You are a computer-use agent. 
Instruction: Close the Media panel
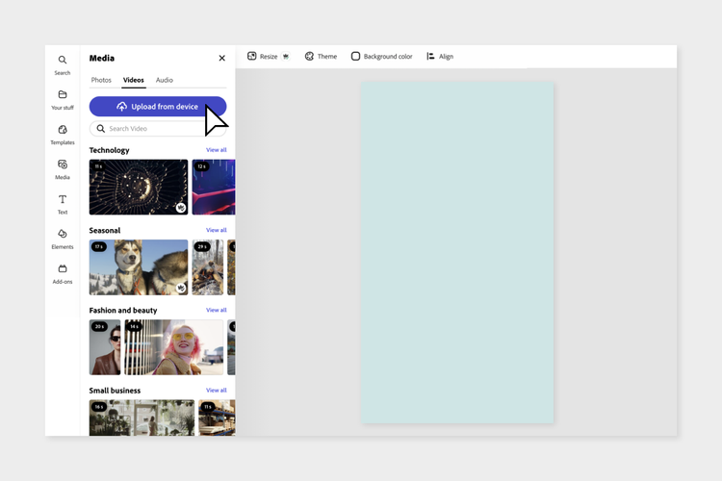tap(222, 58)
